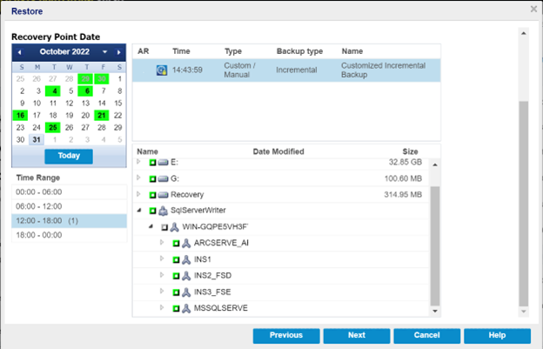Click the Next button
Image resolution: width=543 pixels, height=349 pixels.
tap(357, 335)
